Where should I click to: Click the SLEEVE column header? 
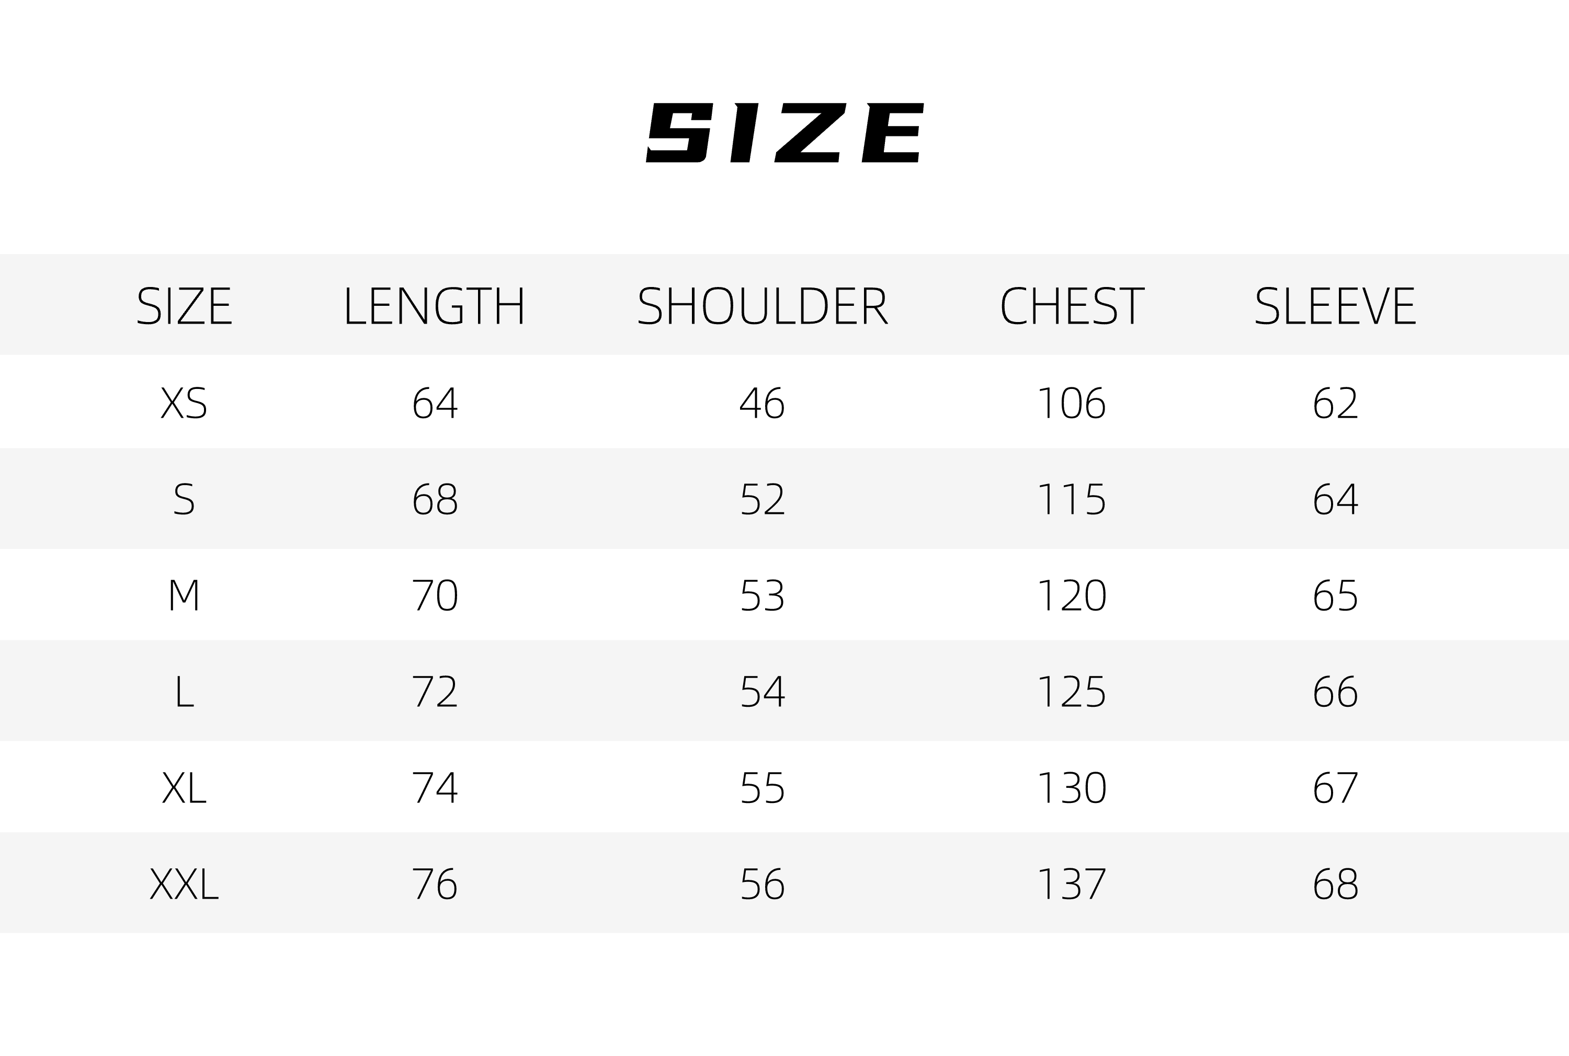coord(1335,306)
